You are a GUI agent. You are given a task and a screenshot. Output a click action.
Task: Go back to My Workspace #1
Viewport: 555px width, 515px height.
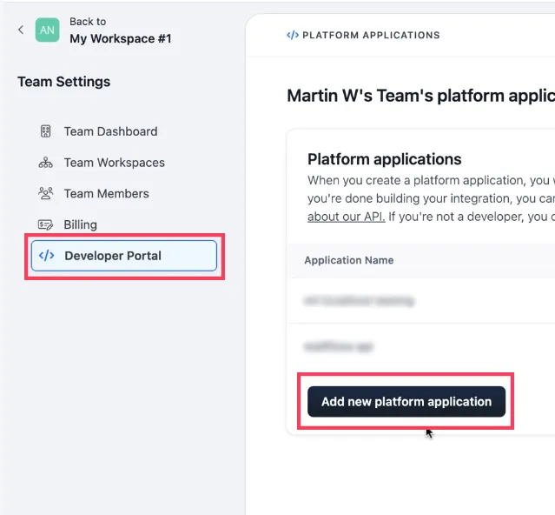click(121, 38)
